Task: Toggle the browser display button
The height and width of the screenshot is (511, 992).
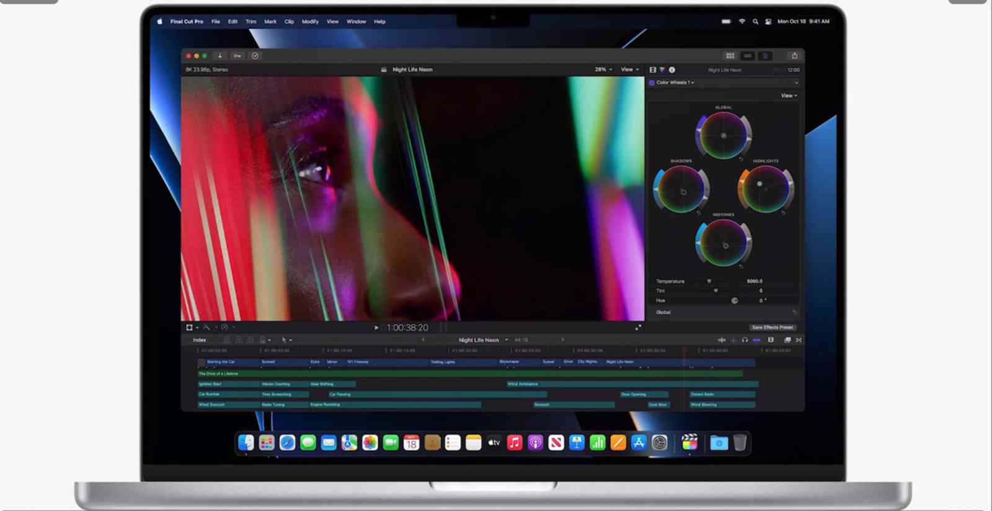Action: pyautogui.click(x=730, y=56)
